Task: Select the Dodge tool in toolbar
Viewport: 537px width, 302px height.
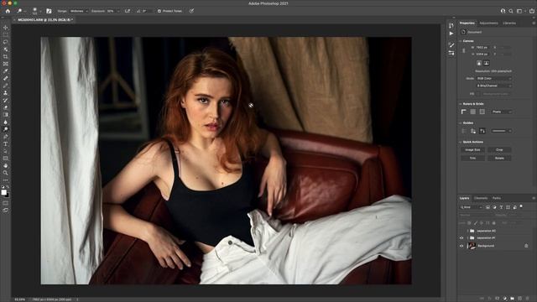Action: (x=6, y=129)
